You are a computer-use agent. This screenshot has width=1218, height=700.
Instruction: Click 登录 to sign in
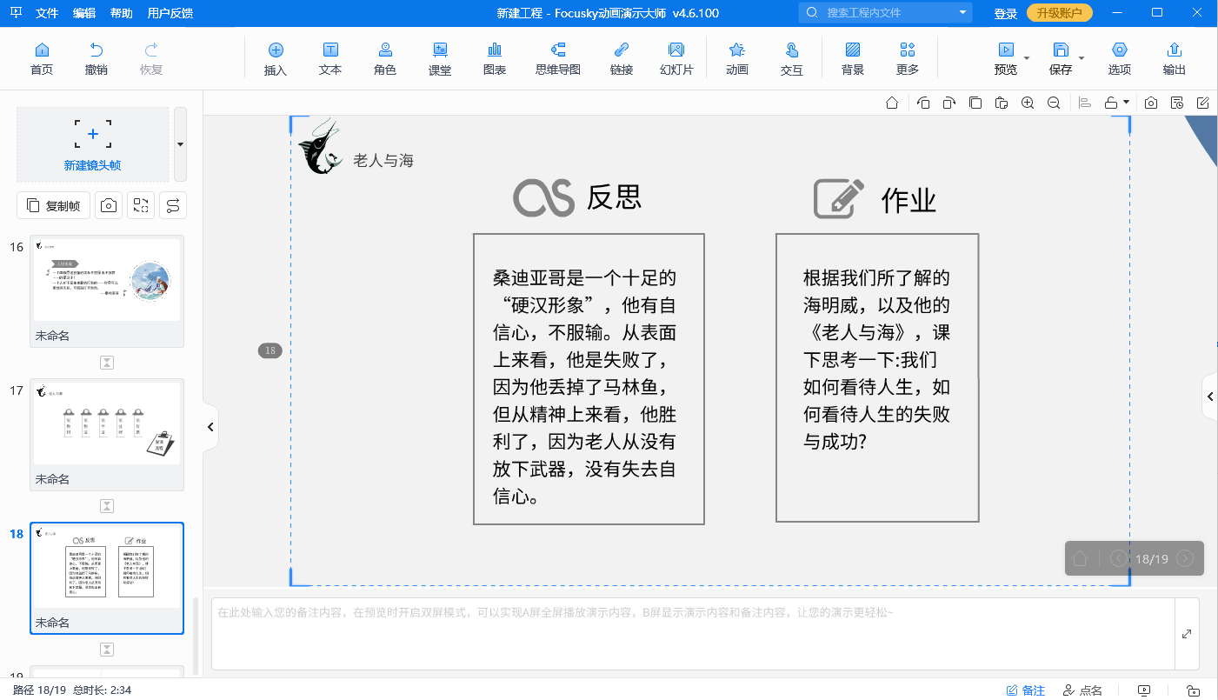click(1006, 13)
